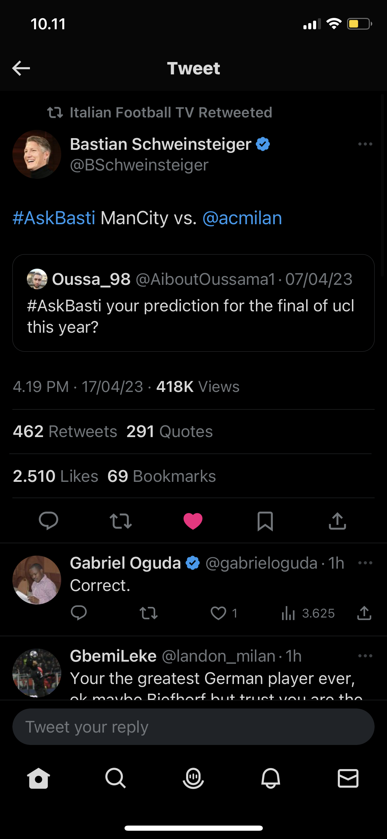The height and width of the screenshot is (839, 387).
Task: Open the Search tab
Action: point(116,778)
